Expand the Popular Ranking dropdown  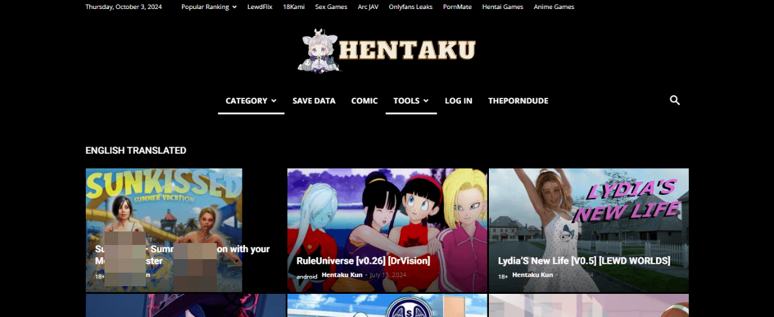click(209, 7)
